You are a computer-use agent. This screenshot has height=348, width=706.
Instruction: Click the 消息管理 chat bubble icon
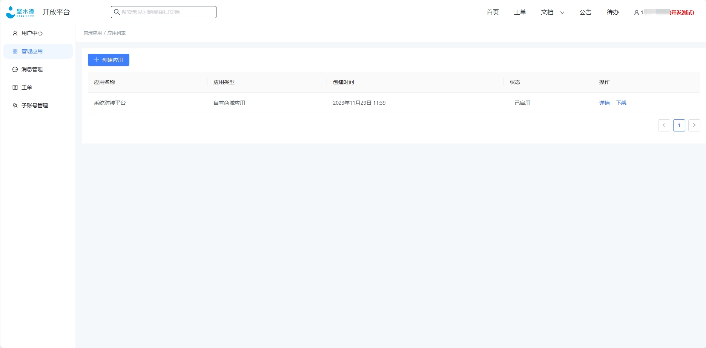[15, 69]
